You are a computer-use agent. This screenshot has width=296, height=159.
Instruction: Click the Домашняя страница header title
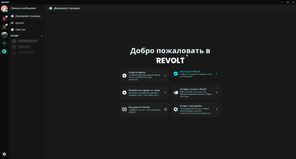tap(67, 8)
